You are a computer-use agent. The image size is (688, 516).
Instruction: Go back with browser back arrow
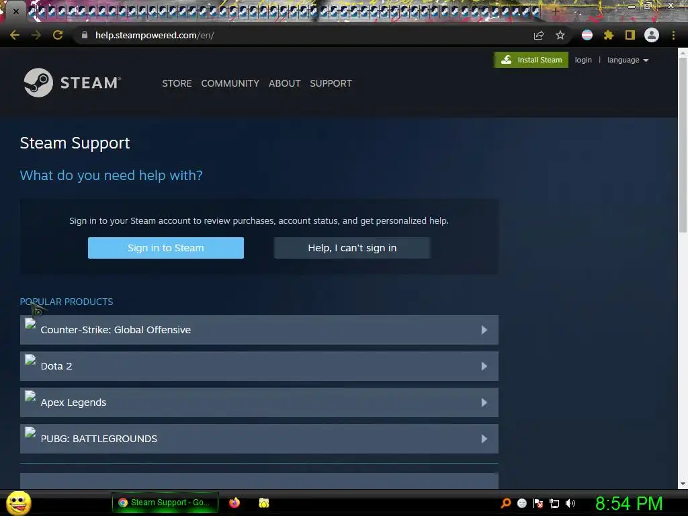pyautogui.click(x=15, y=35)
